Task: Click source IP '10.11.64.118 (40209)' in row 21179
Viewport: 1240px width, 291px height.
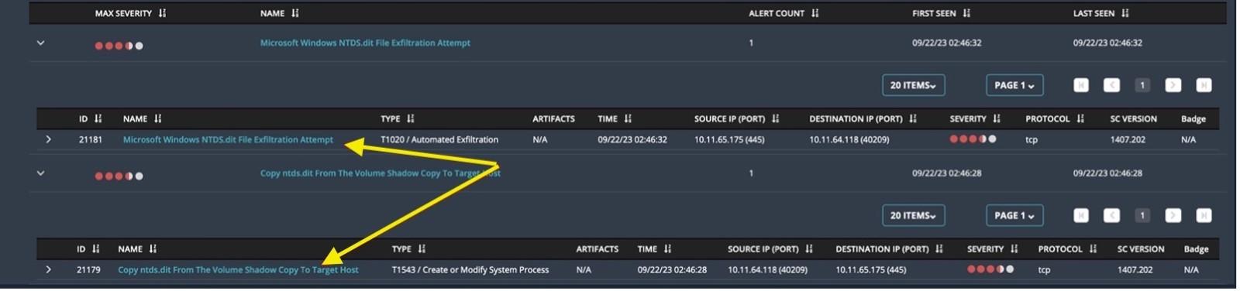Action: 767,270
